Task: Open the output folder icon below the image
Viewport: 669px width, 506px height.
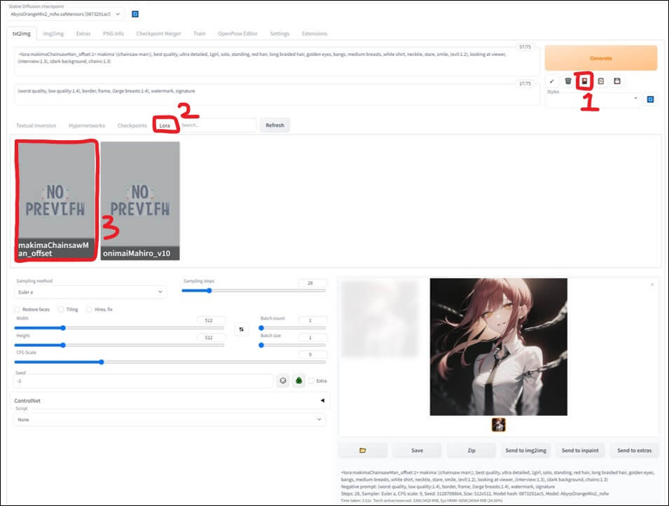Action: [x=363, y=450]
